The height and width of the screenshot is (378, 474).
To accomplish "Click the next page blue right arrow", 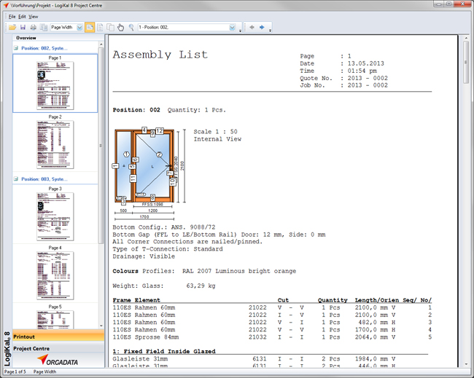I will point(262,28).
